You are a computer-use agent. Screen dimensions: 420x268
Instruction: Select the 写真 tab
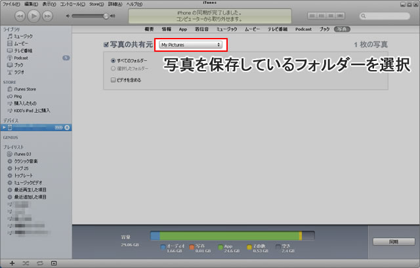(342, 29)
